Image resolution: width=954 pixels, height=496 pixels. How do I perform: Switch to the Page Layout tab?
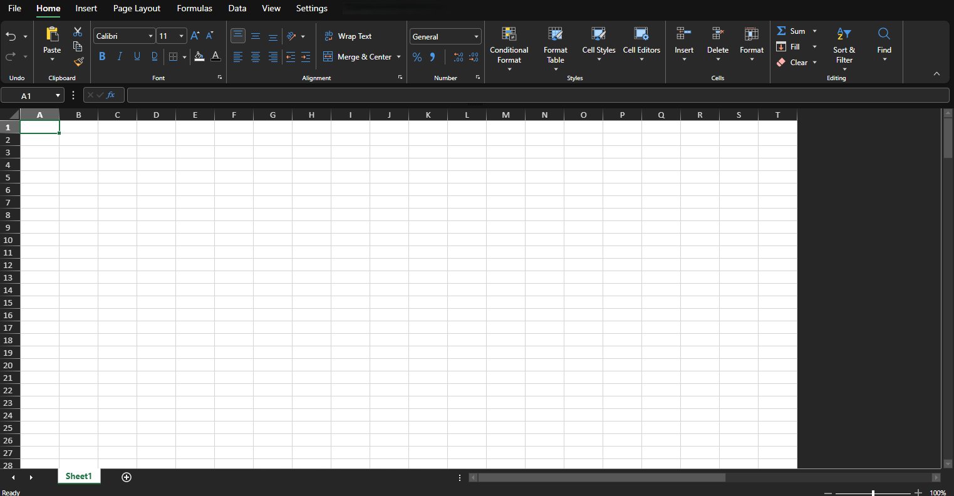[137, 8]
